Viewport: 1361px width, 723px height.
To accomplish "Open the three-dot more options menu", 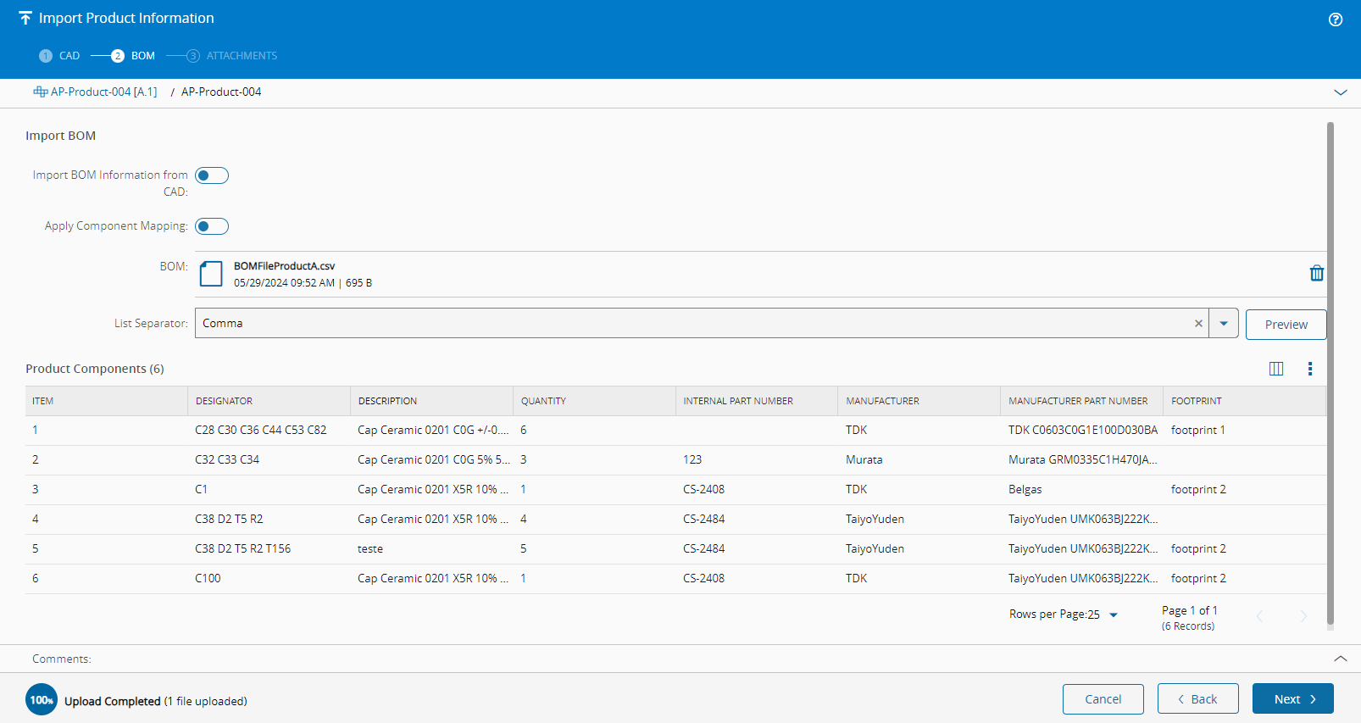I will [1309, 369].
